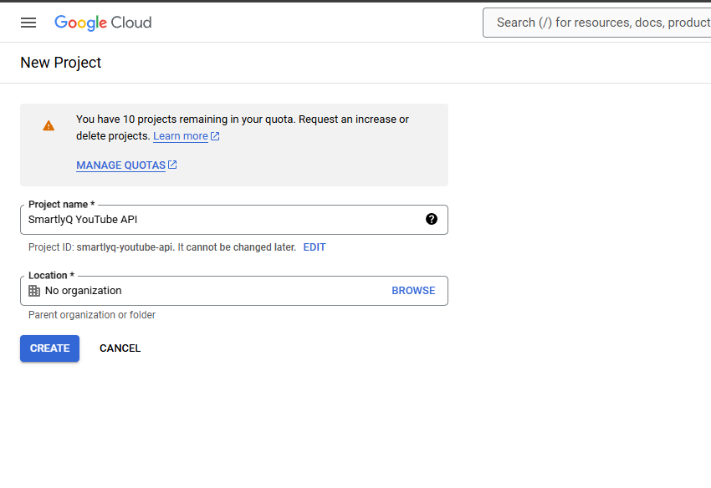Click the New Project page heading
This screenshot has height=488, width=711.
tap(61, 63)
